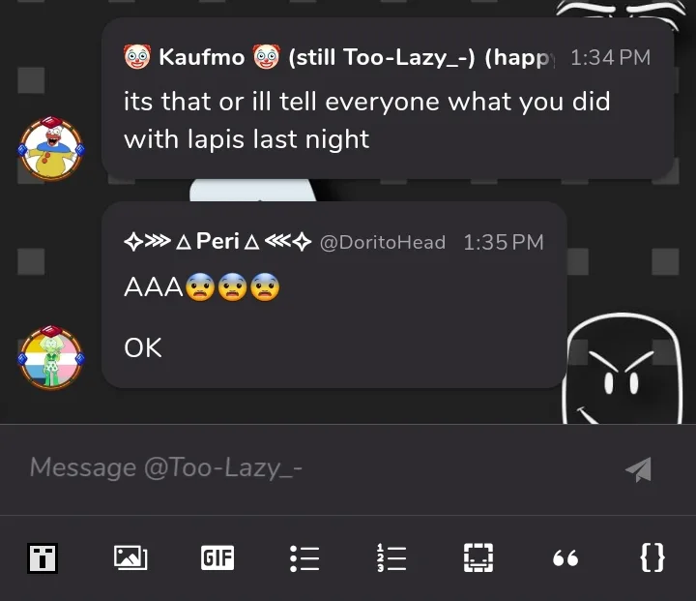Click the 1:34 PM timestamp
Screen dimensions: 696x601
click(610, 58)
